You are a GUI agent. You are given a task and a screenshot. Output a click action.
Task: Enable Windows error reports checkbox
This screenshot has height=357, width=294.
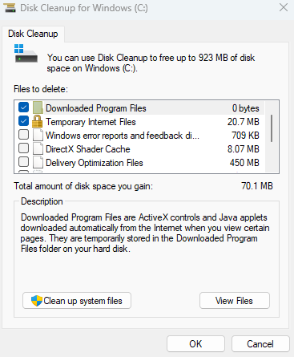click(24, 135)
